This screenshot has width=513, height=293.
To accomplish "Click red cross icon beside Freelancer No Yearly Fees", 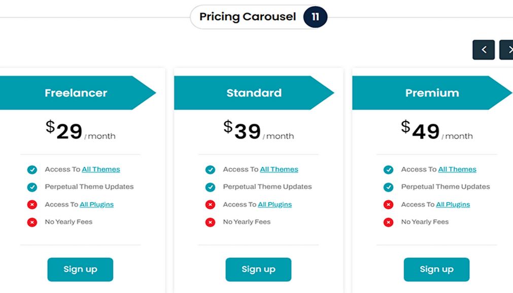I will click(32, 222).
